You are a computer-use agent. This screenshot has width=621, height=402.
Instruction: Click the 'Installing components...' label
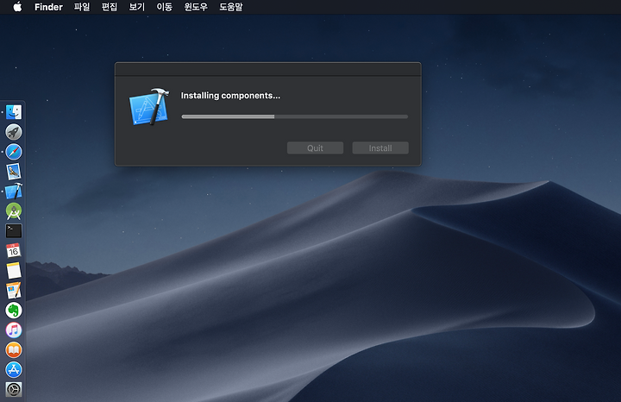230,96
